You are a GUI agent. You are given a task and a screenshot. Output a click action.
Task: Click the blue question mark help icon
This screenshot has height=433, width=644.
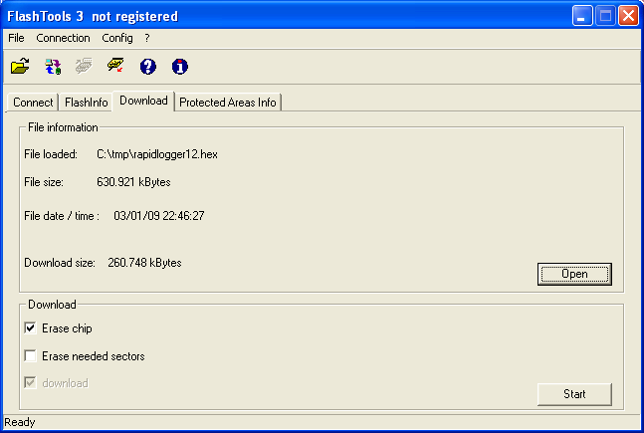(x=148, y=66)
